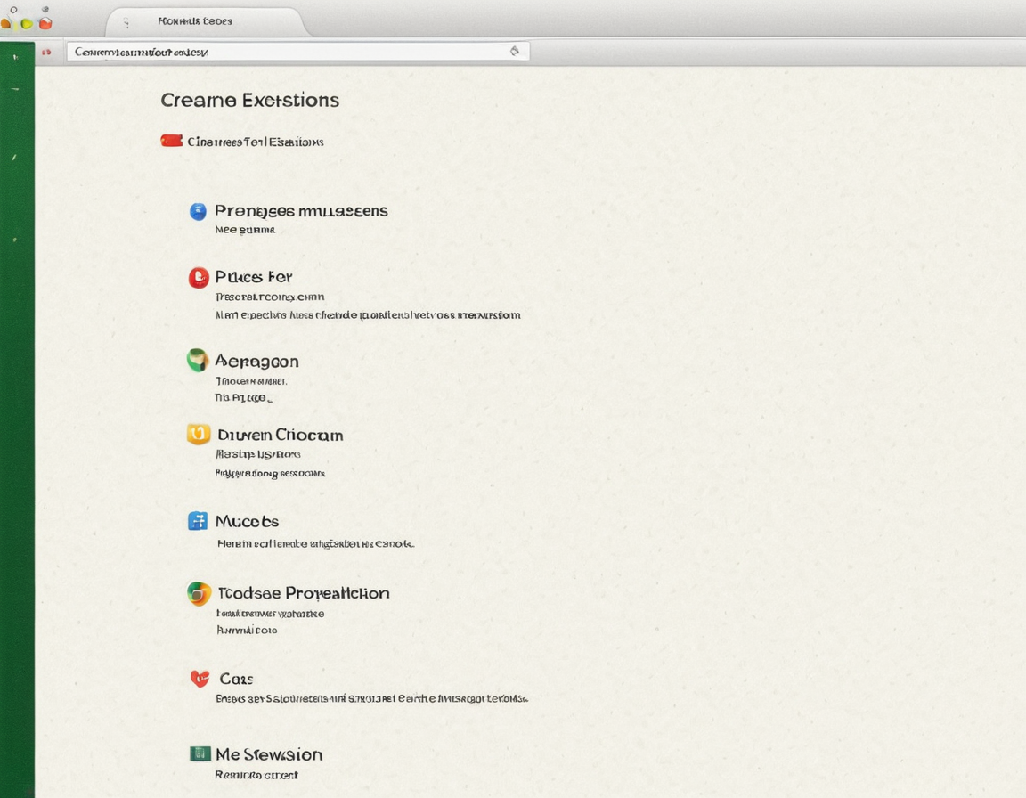
Task: Click the orange U icon for Duwen Chiocam
Action: click(x=198, y=435)
